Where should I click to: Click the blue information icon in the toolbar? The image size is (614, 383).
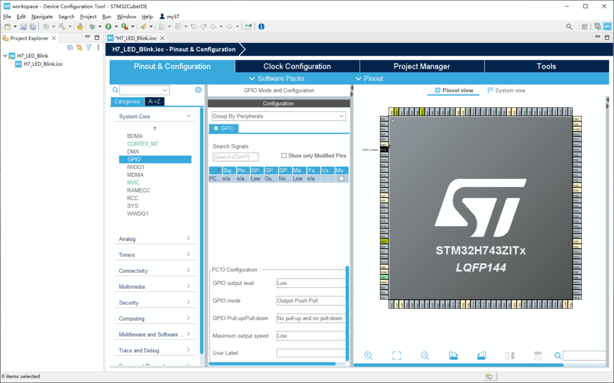(x=261, y=26)
